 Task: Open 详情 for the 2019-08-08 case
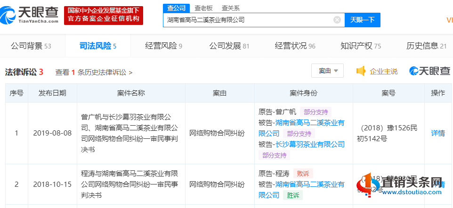tap(438, 133)
